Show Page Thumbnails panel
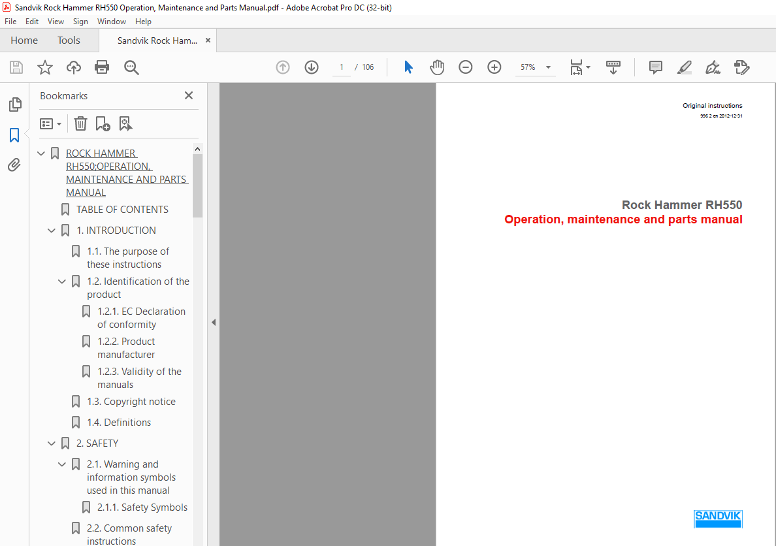Viewport: 776px width, 546px height. click(15, 104)
